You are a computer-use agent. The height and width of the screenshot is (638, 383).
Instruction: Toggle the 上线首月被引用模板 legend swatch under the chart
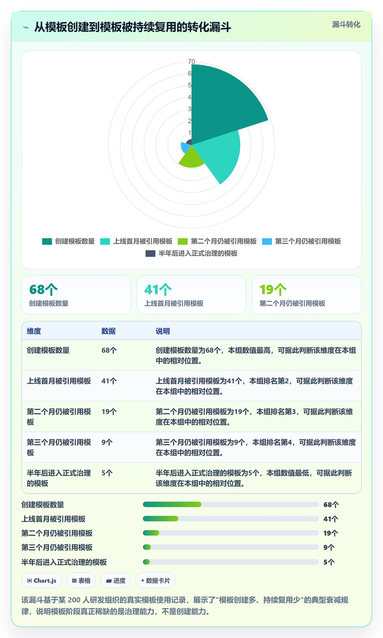tap(105, 241)
